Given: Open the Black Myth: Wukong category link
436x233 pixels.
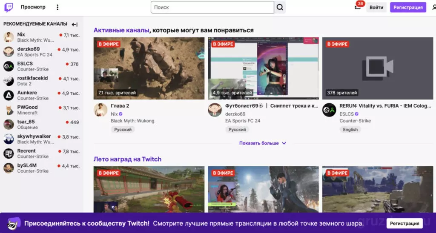Looking at the screenshot, I should [132, 121].
